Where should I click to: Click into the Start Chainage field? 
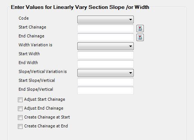click(x=106, y=28)
